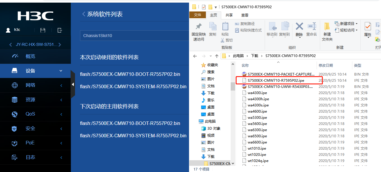Switch to 查看 ribbon tab
381x172 pixels.
[245, 15]
